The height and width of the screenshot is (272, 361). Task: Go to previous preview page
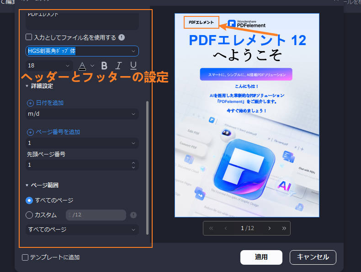[x=226, y=228]
